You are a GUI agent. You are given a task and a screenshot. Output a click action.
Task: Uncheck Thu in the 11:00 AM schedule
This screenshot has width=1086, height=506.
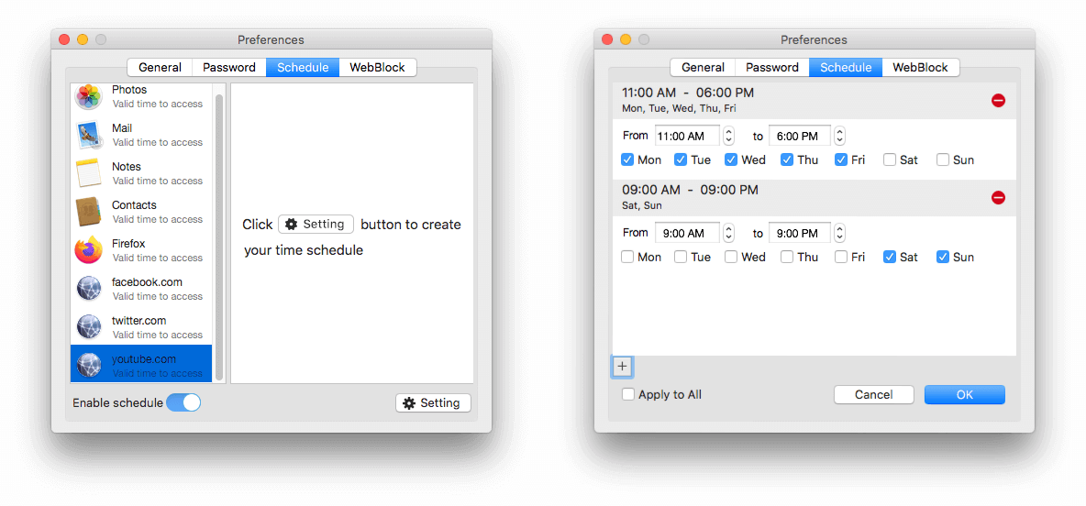pos(788,159)
